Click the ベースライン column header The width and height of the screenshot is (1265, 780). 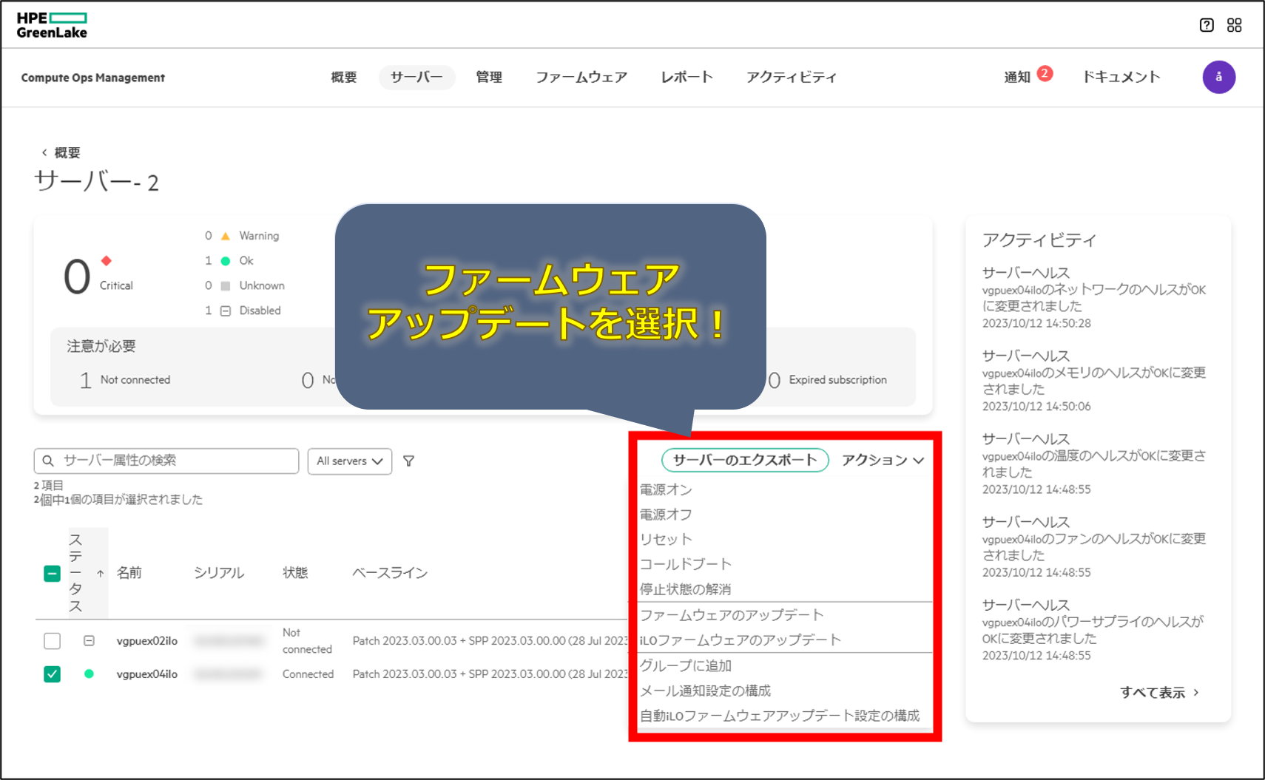tap(390, 573)
